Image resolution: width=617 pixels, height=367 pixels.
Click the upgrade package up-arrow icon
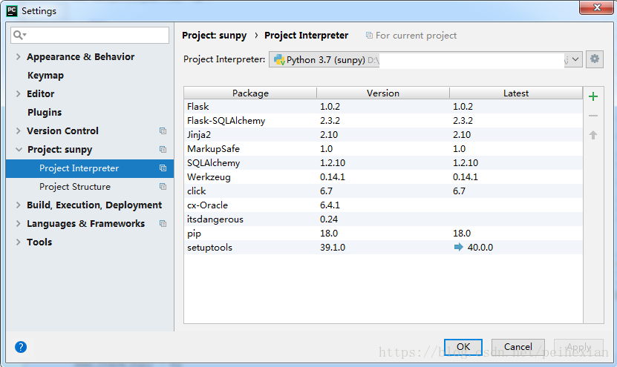tap(593, 135)
